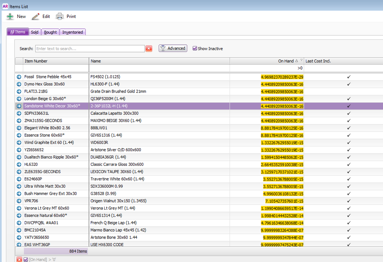The height and width of the screenshot is (262, 383).
Task: Switch to the Sold tab
Action: point(35,32)
